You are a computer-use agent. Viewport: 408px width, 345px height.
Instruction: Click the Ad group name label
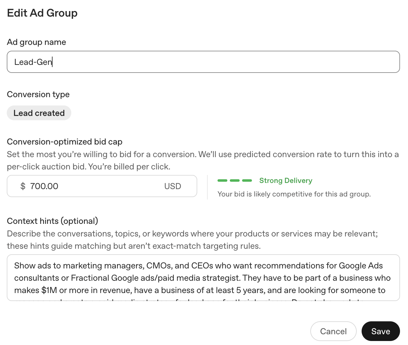point(37,42)
